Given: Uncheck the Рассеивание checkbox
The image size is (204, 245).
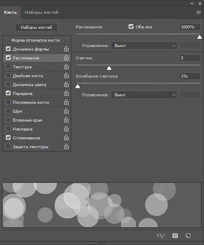Looking at the screenshot, I should point(8,58).
